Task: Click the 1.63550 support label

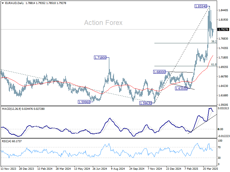Action: pyautogui.click(x=181, y=89)
